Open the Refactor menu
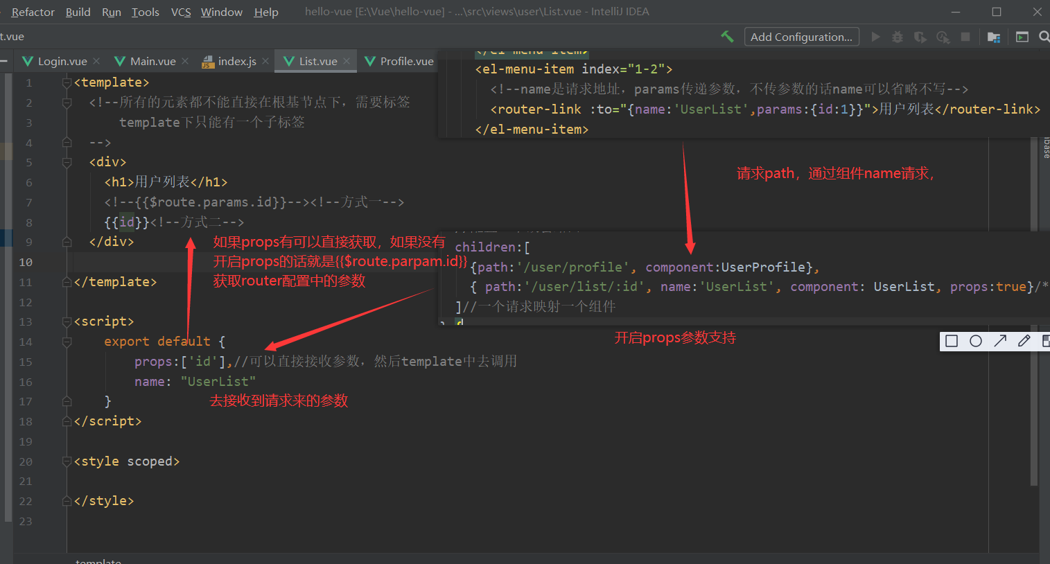Viewport: 1050px width, 564px height. tap(33, 12)
